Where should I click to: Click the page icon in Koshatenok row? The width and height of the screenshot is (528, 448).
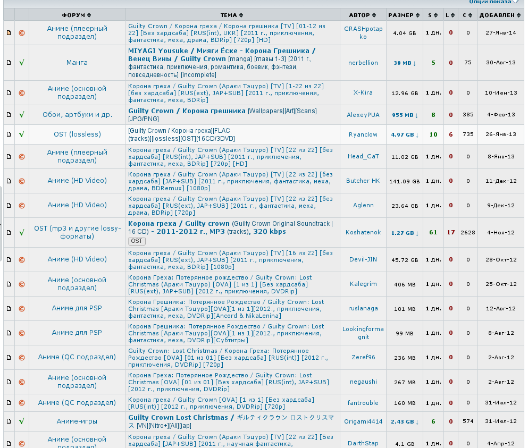(9, 233)
